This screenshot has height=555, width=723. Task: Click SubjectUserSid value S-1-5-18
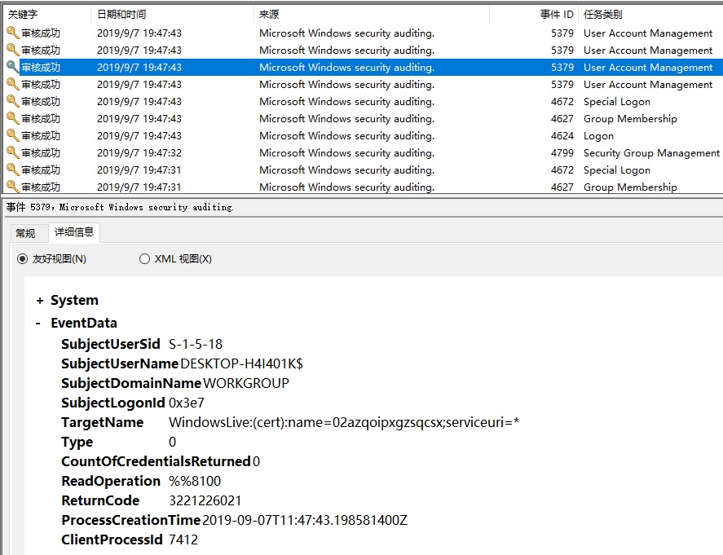coord(196,345)
